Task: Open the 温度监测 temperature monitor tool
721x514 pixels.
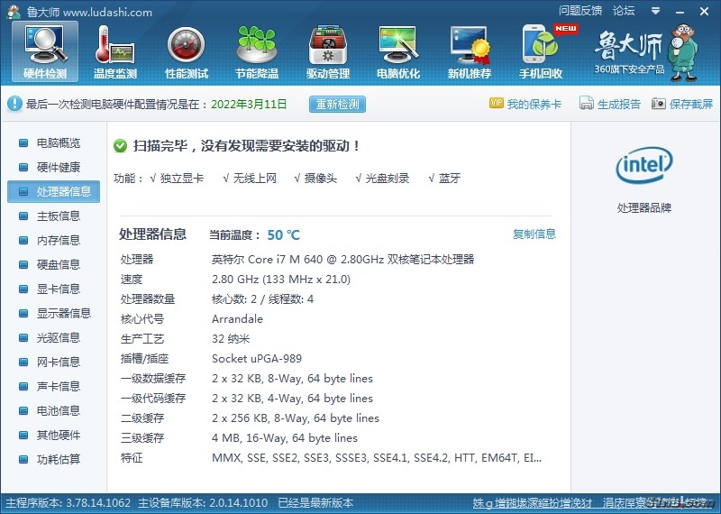Action: click(115, 51)
